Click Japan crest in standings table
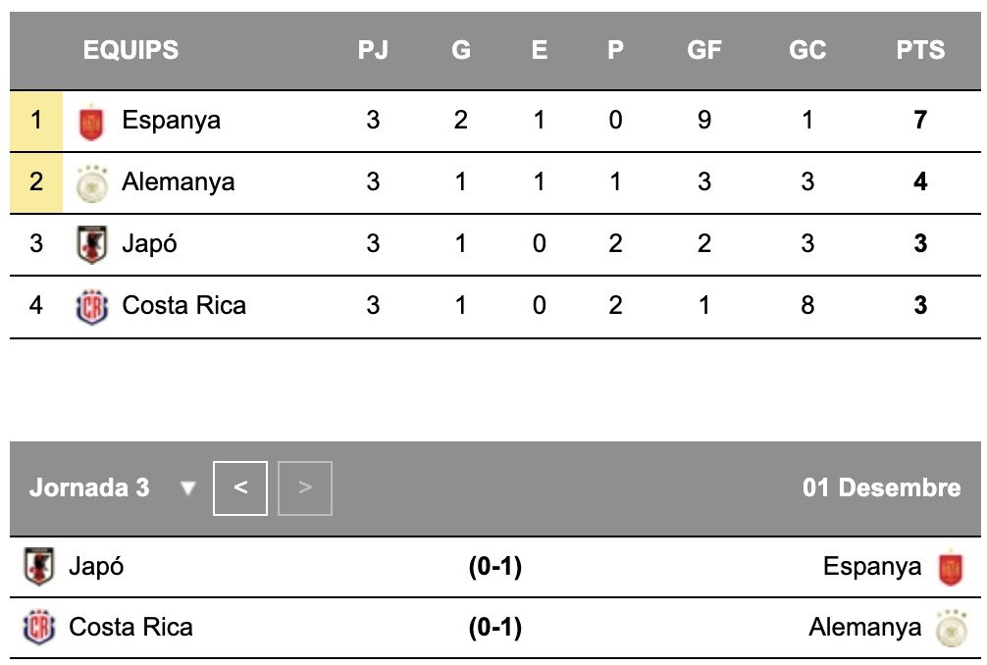 [x=90, y=244]
